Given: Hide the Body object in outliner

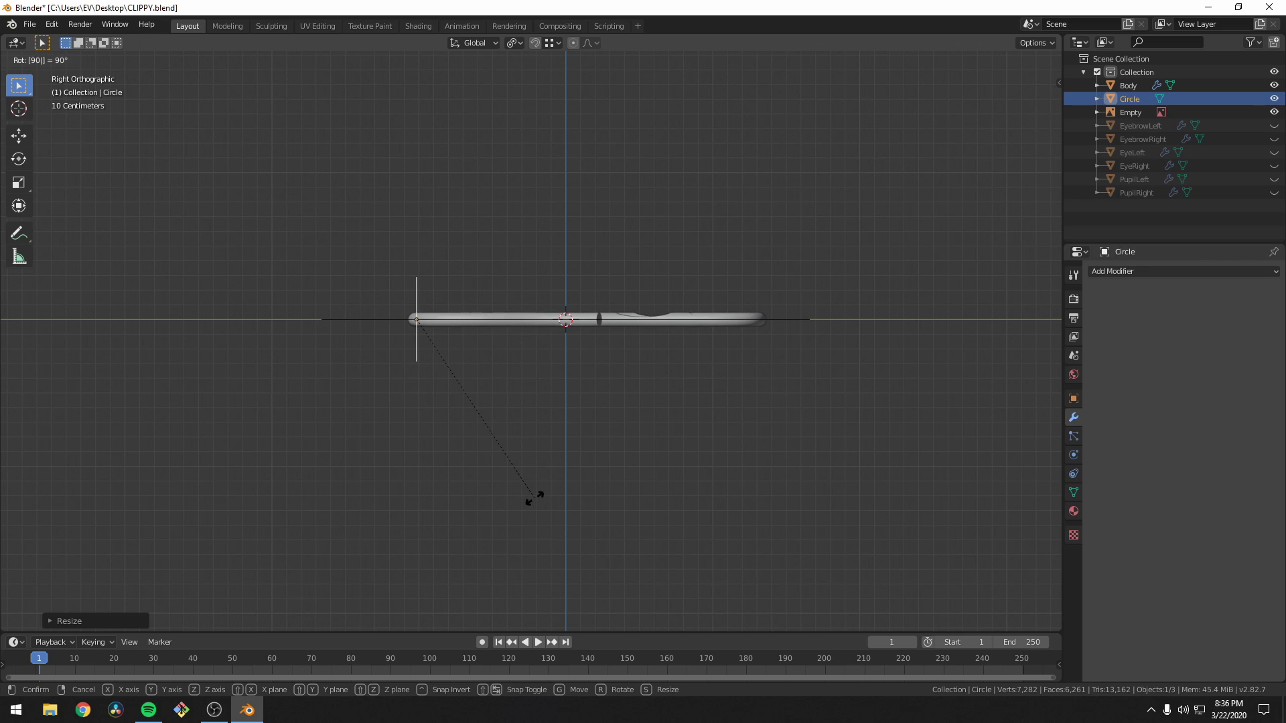Looking at the screenshot, I should click(1274, 85).
